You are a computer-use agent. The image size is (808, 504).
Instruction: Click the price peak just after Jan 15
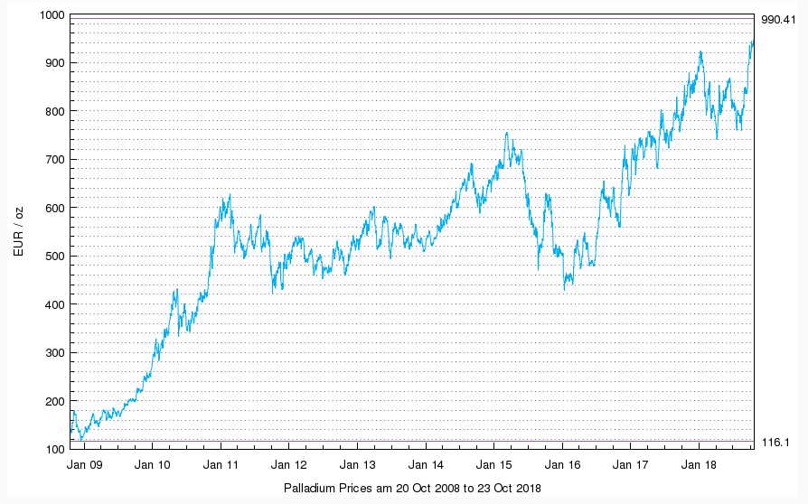point(506,133)
